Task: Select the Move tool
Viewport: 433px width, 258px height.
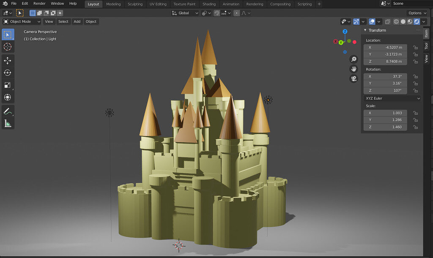Action: coord(7,60)
